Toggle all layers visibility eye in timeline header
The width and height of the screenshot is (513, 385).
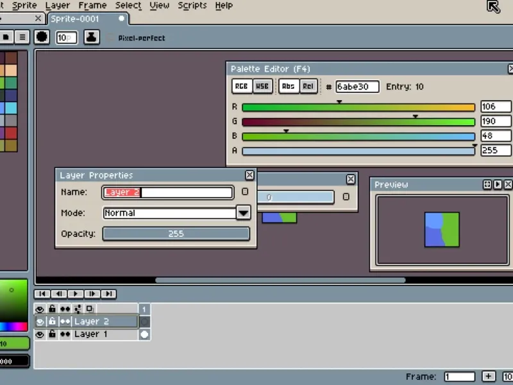click(x=40, y=309)
